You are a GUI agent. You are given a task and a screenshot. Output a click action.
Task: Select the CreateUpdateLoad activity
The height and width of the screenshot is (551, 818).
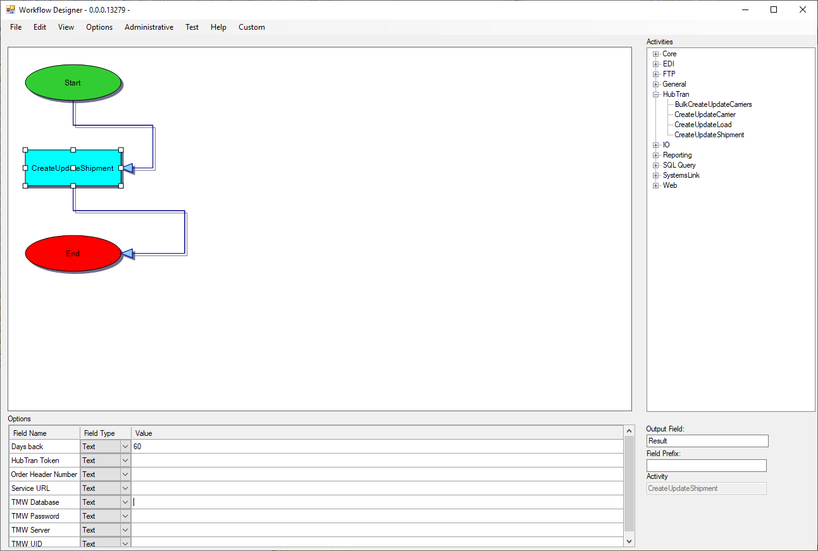click(x=703, y=125)
